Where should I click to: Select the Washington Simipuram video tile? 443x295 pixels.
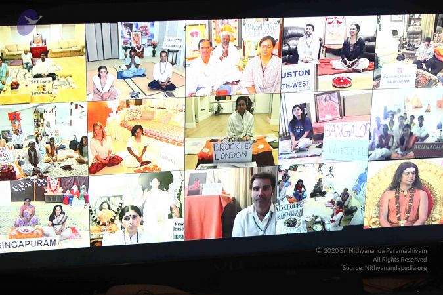(407, 52)
